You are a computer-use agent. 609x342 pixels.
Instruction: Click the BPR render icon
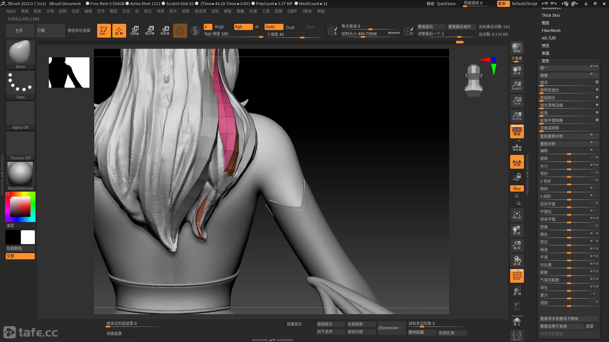pyautogui.click(x=517, y=47)
